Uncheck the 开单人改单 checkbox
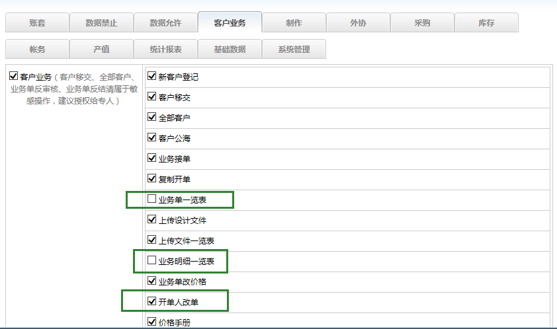 click(152, 301)
